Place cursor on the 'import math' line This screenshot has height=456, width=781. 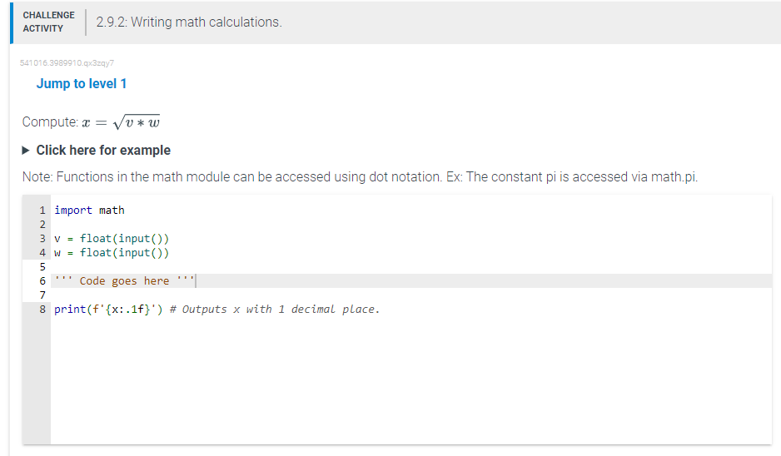click(x=89, y=211)
